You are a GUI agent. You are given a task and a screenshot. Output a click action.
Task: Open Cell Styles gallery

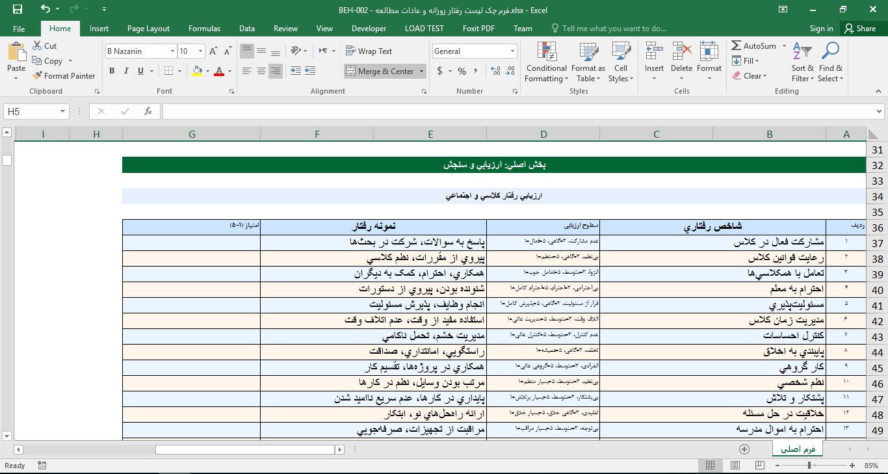(621, 62)
